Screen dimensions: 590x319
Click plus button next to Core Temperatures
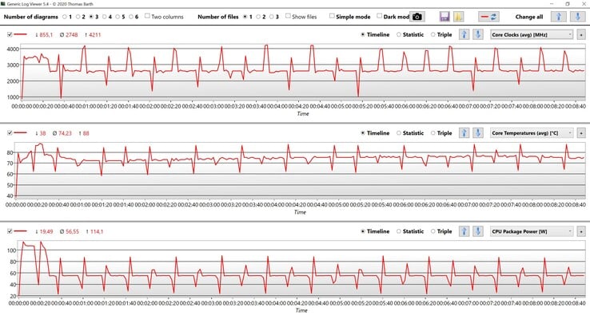[x=581, y=133]
